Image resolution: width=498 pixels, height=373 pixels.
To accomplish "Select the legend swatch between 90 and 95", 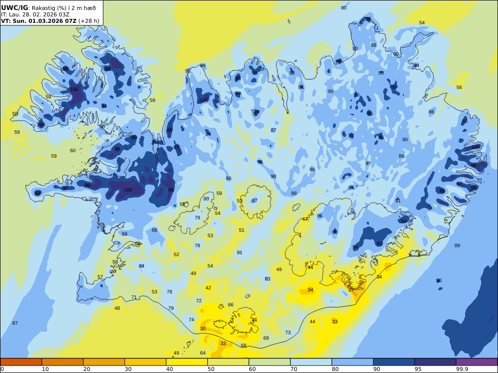I will pos(394,362).
